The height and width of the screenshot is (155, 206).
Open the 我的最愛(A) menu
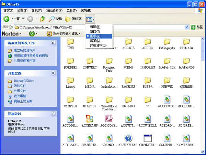click(x=54, y=11)
